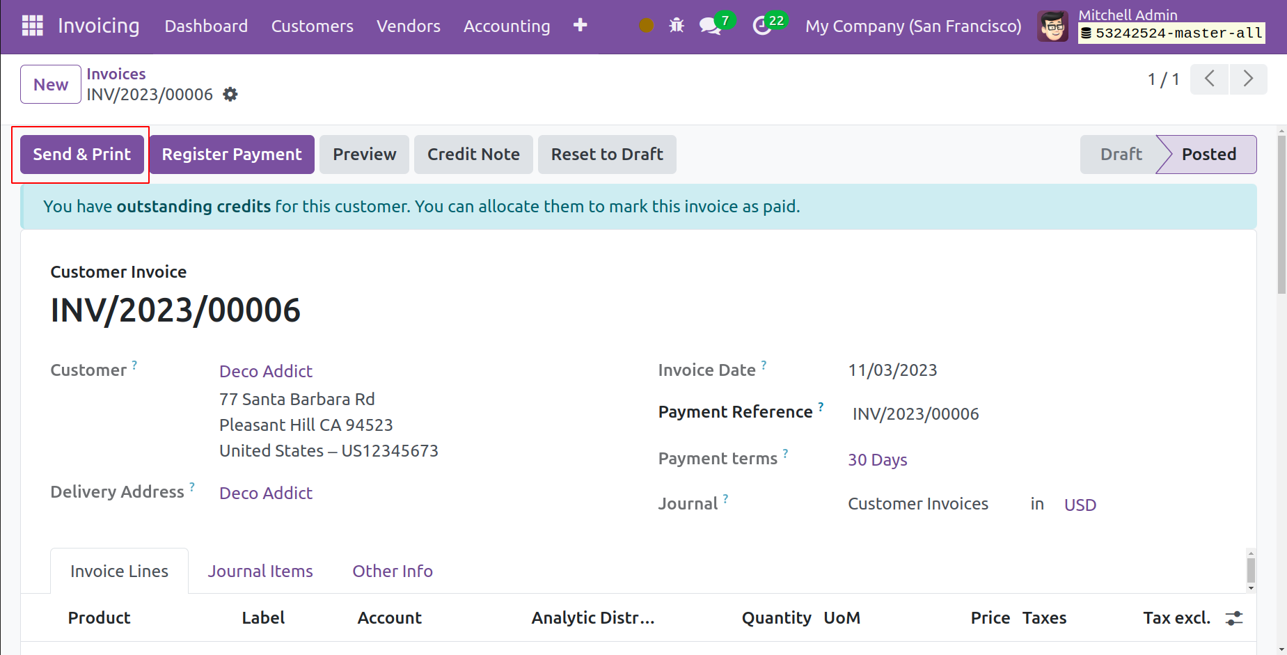Click the New button
The image size is (1287, 655).
(x=51, y=84)
